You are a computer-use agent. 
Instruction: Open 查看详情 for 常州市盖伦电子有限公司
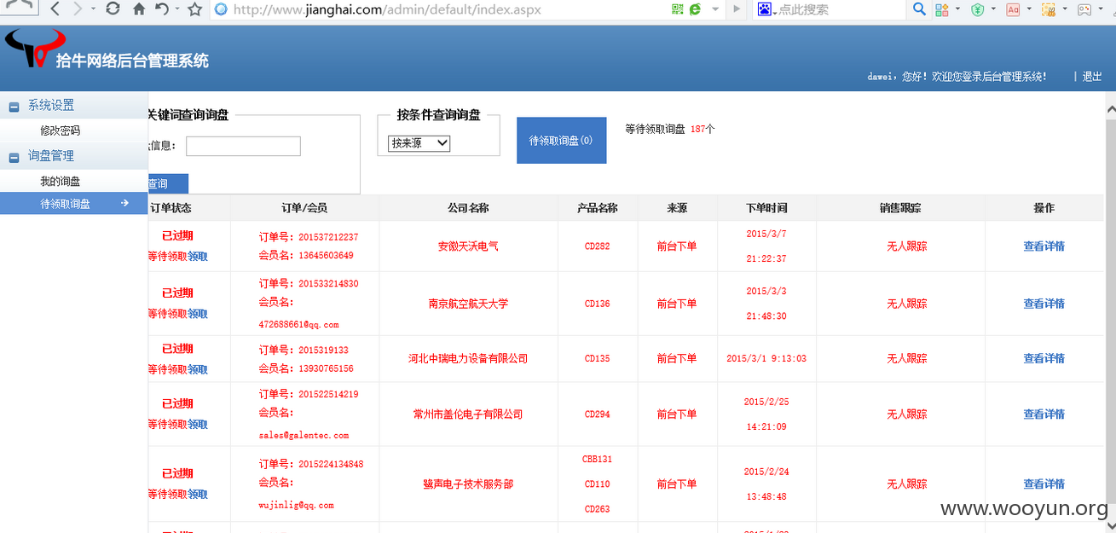click(x=1044, y=414)
